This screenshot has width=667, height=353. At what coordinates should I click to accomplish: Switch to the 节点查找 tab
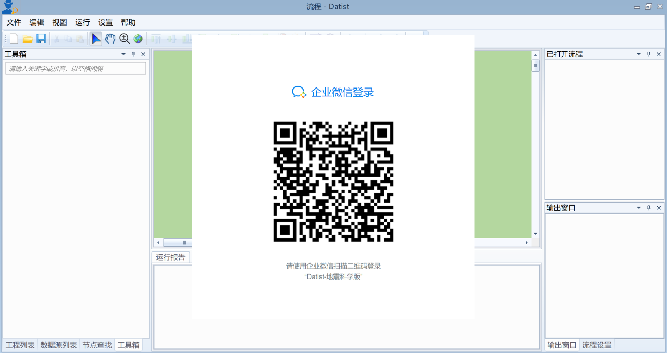tap(97, 345)
